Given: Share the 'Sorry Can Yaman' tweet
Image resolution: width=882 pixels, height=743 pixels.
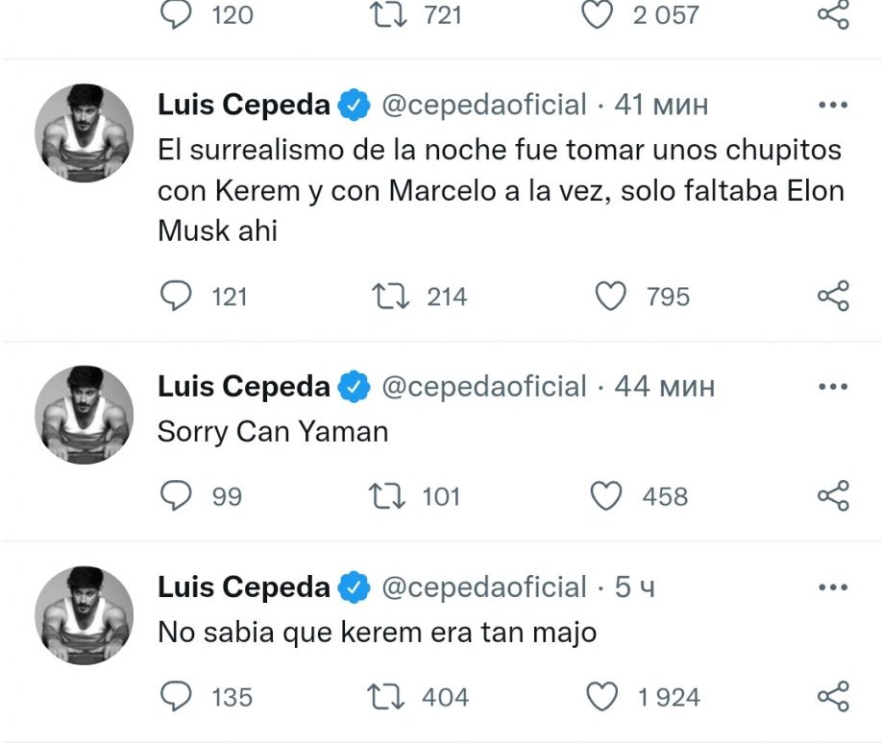Looking at the screenshot, I should click(x=833, y=495).
